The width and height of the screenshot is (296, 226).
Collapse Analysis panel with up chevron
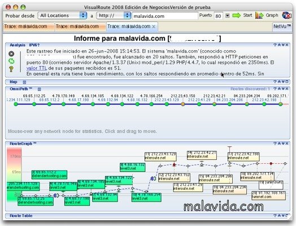point(279,45)
